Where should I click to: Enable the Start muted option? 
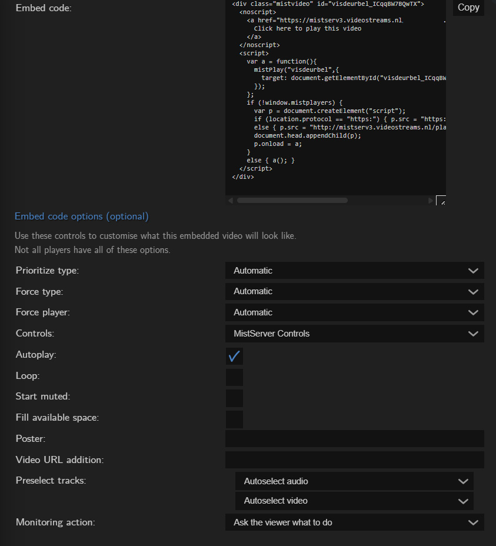pos(234,398)
